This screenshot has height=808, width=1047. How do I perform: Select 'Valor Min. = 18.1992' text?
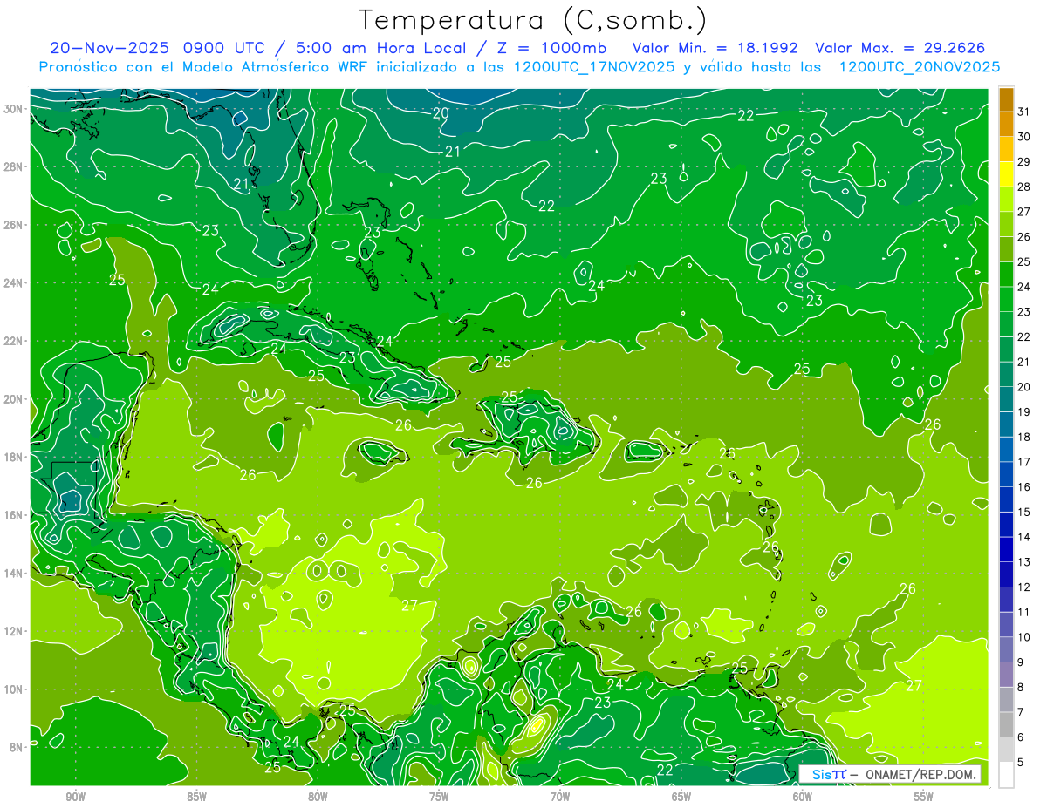tap(717, 48)
